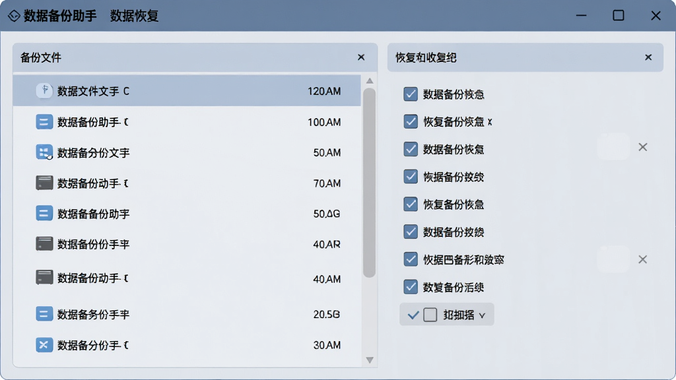The height and width of the screenshot is (380, 676).
Task: Tick the empty checkbox in the bottom dropdown
Action: [430, 315]
